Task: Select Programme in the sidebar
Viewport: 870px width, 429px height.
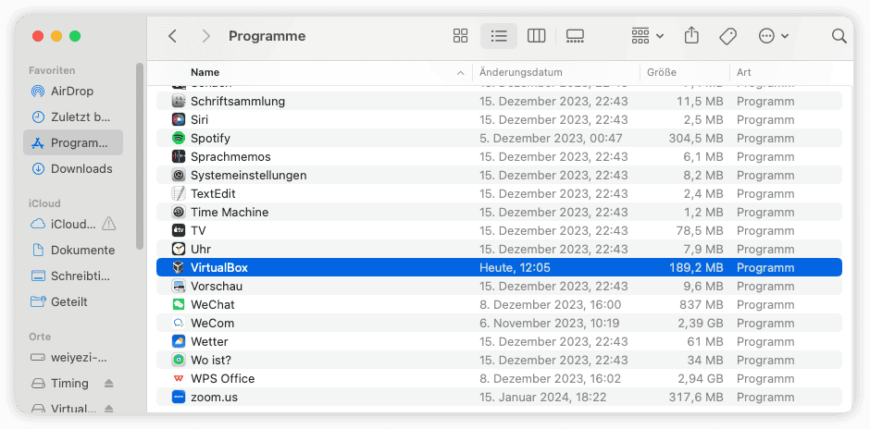Action: (73, 143)
